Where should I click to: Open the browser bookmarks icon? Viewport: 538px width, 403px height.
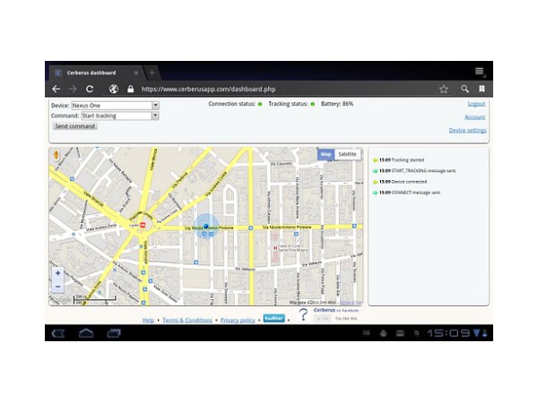[x=482, y=89]
